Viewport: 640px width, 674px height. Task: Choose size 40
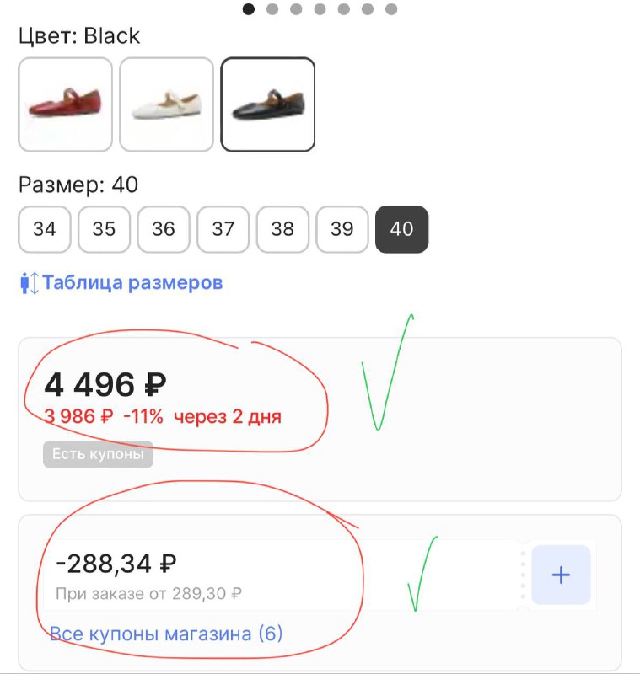coord(402,229)
